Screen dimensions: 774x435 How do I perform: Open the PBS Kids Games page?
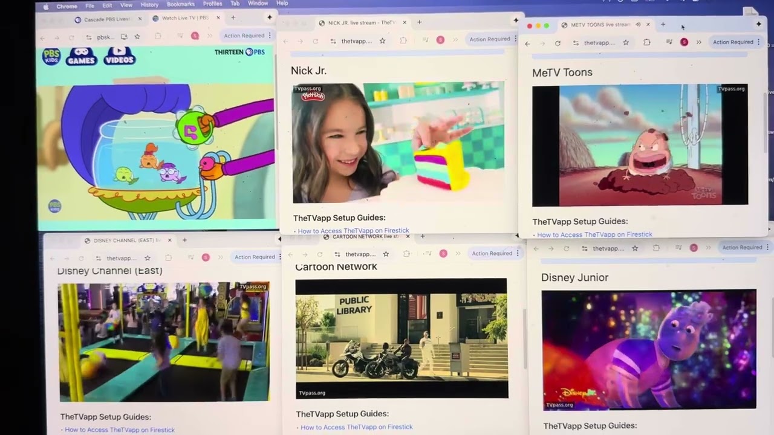point(82,56)
